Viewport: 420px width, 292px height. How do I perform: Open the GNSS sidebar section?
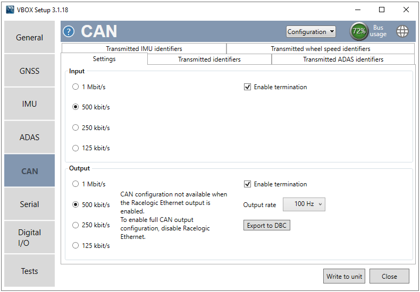(29, 71)
